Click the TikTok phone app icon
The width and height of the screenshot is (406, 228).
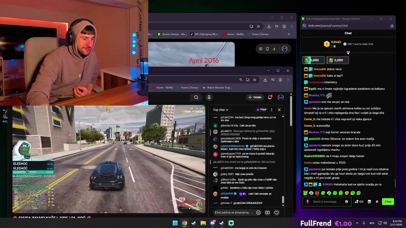coord(267,49)
